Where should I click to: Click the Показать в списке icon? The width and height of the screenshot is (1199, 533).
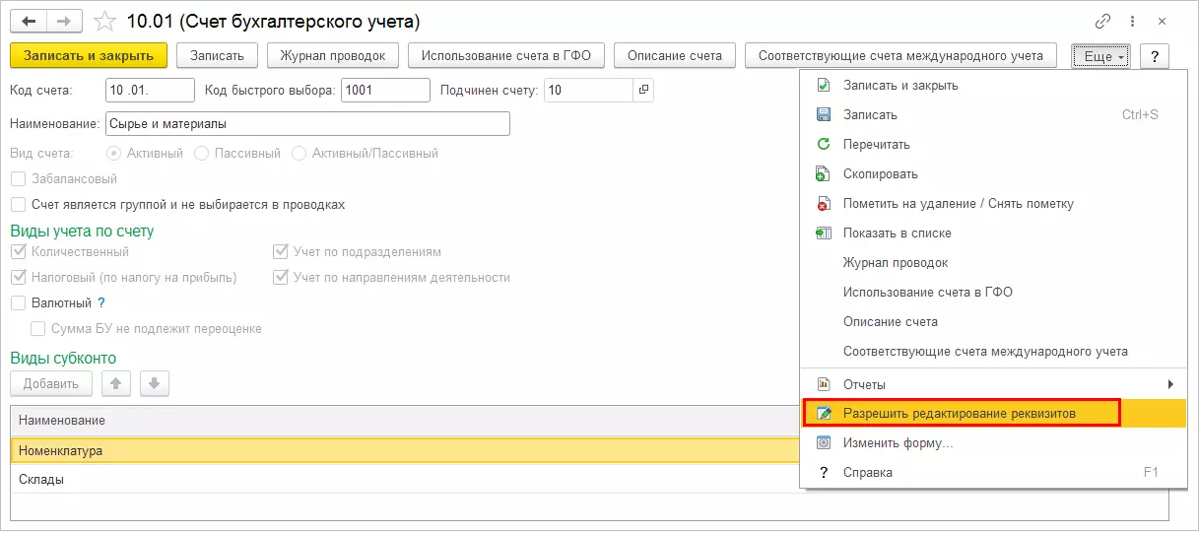pos(824,233)
